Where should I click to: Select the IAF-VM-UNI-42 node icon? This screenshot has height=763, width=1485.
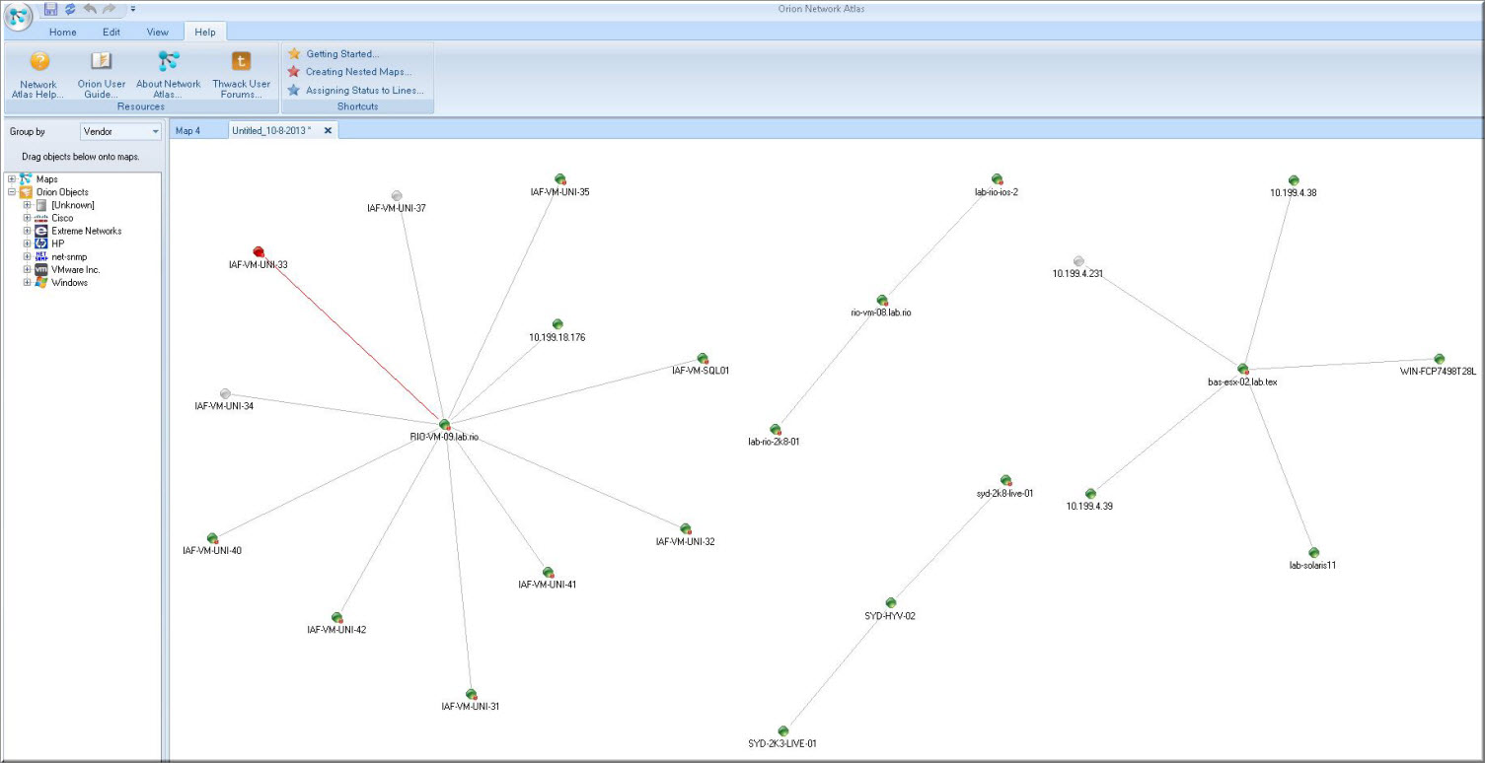pyautogui.click(x=337, y=617)
